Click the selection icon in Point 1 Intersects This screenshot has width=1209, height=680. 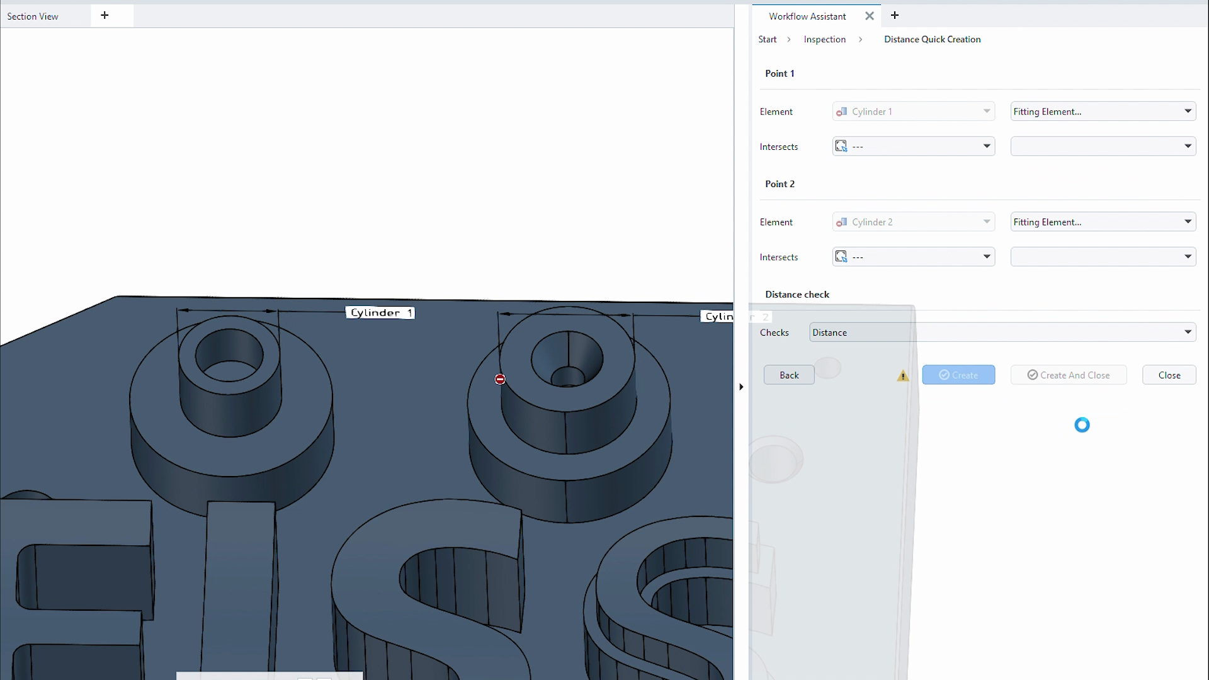841,146
